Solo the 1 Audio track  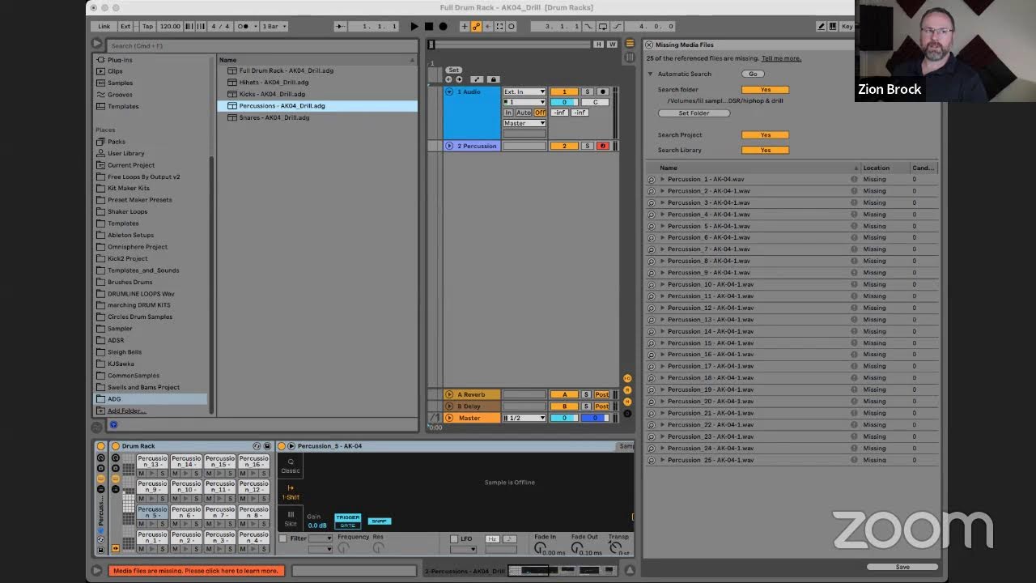[x=588, y=91]
